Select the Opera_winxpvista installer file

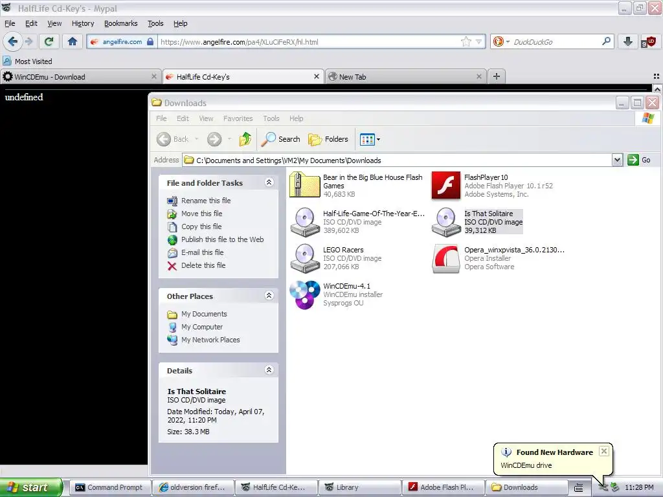[498, 258]
